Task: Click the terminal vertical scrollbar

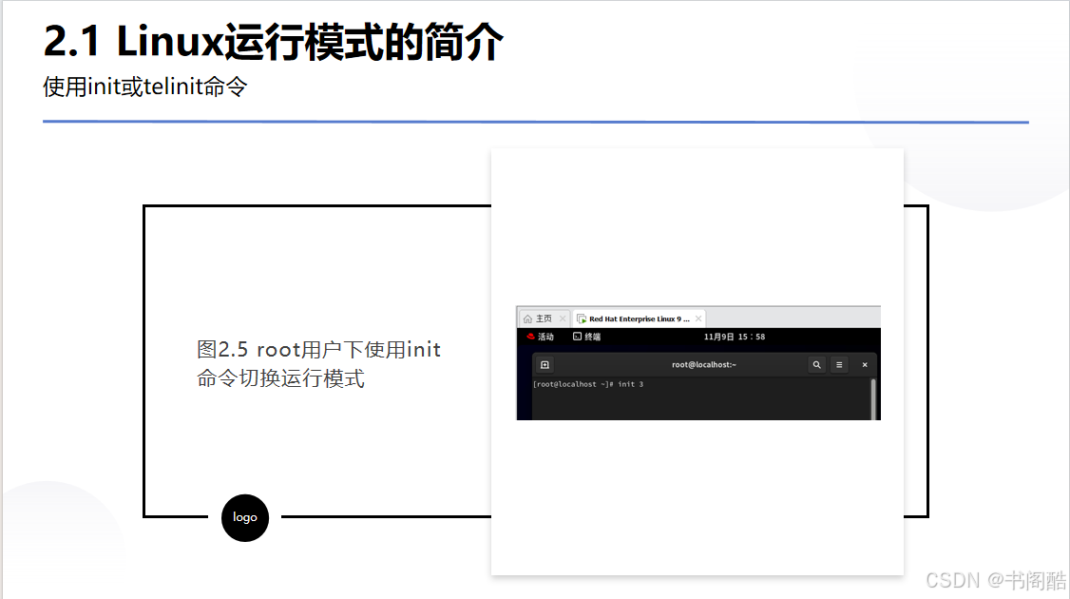Action: [873, 399]
